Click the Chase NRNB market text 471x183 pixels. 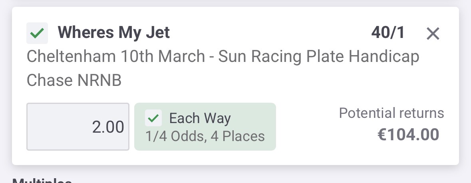(74, 81)
